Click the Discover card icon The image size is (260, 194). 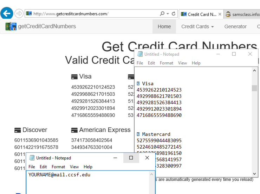pyautogui.click(x=18, y=130)
